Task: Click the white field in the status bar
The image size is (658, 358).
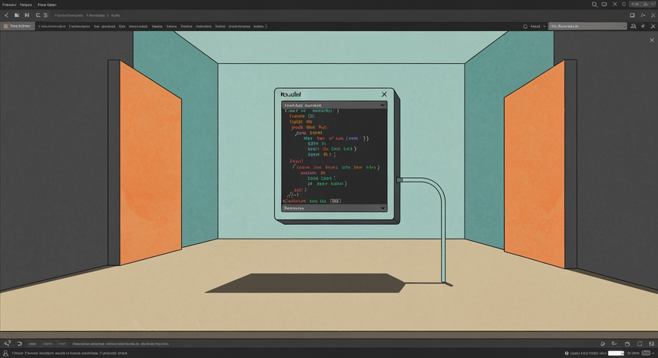Action: coord(616,353)
